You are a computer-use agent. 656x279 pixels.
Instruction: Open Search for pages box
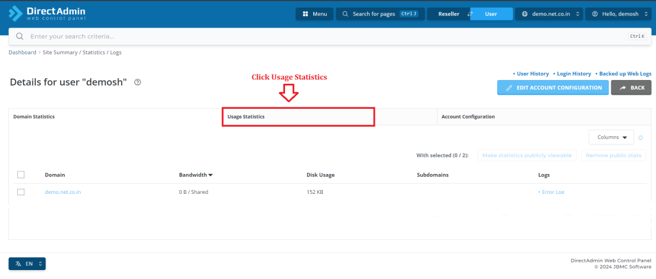tap(381, 14)
